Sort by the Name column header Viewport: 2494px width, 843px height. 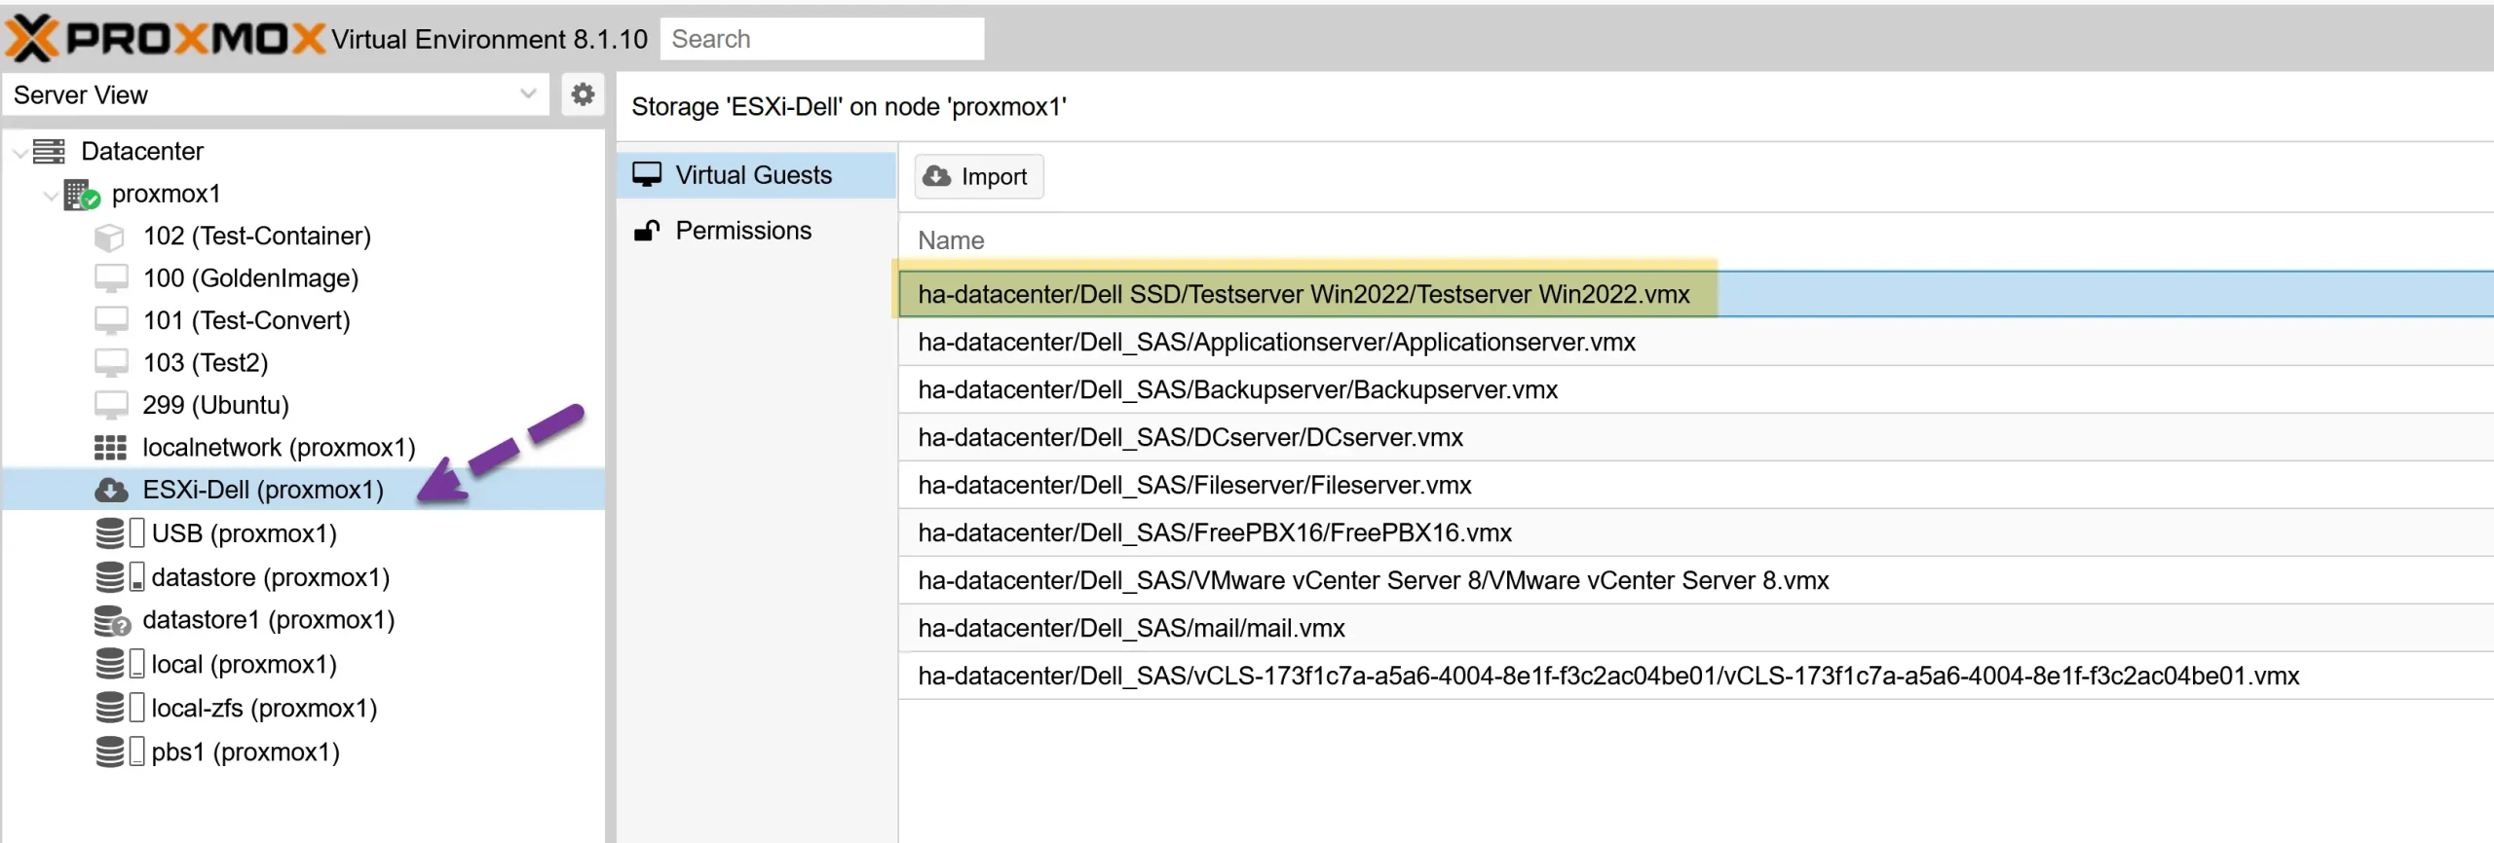click(951, 240)
